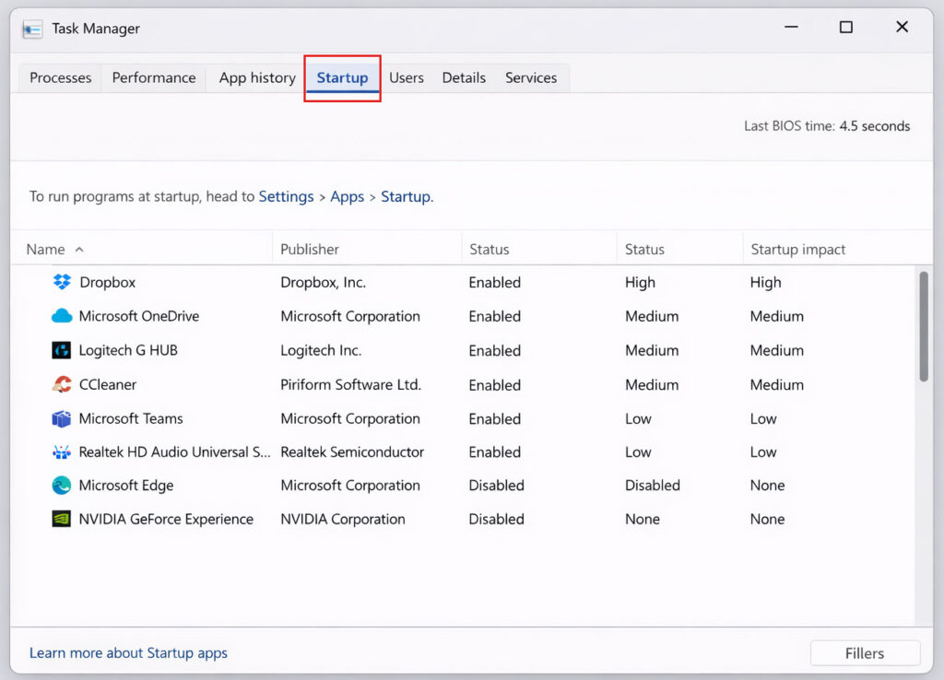Screen dimensions: 944x680
Task: Sort list by the Name column header
Action: 46,249
